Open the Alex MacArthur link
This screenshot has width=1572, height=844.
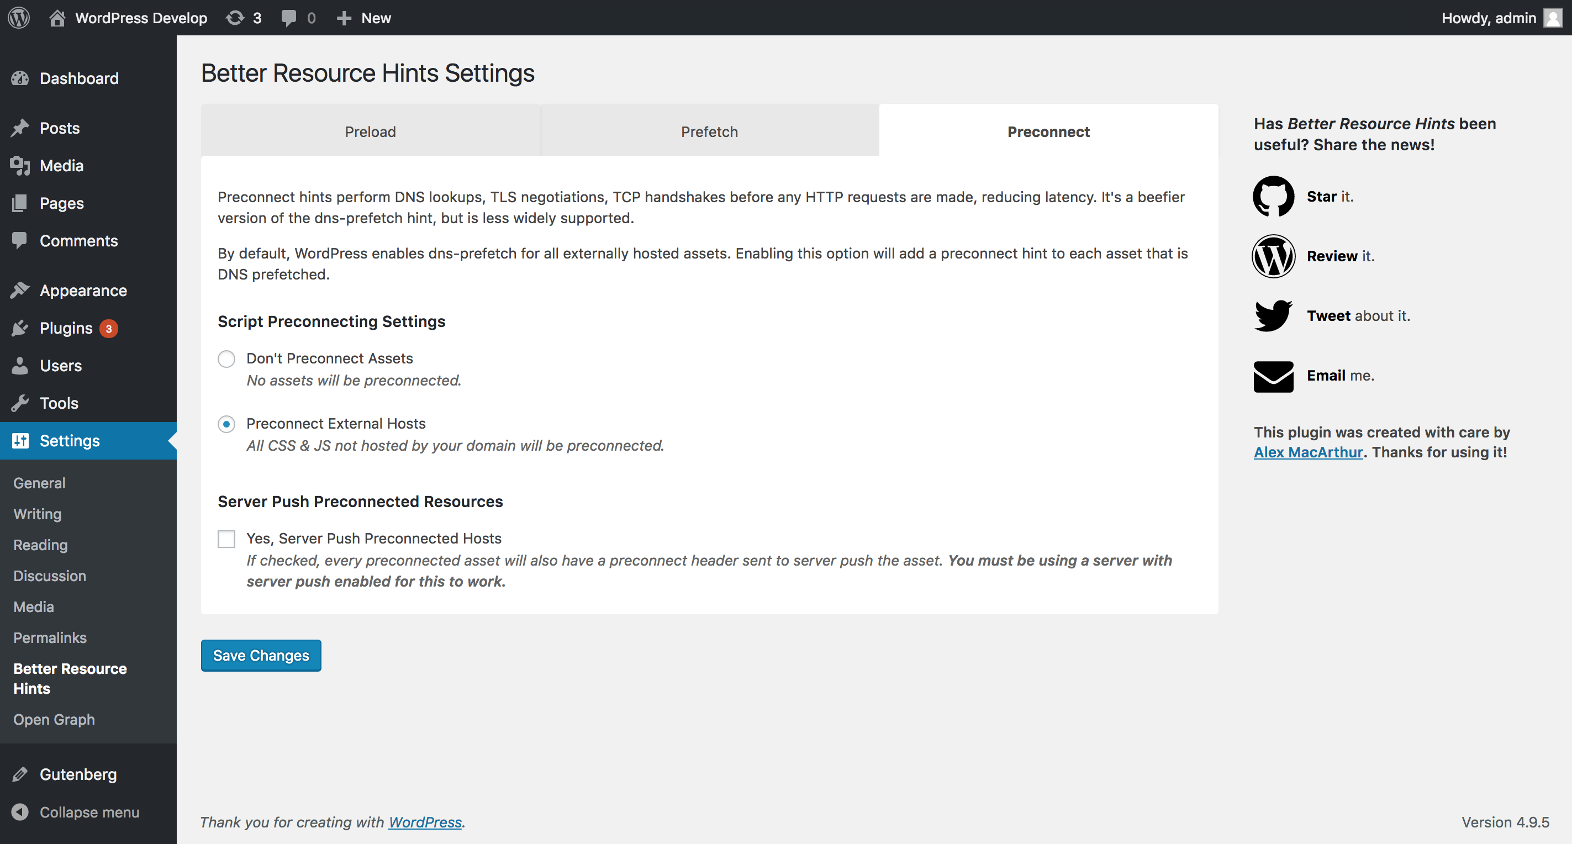[x=1308, y=452]
